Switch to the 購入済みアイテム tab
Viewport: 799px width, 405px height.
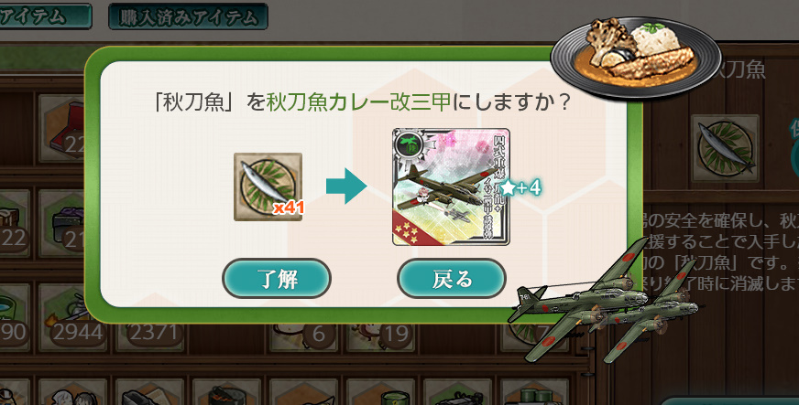coord(188,16)
